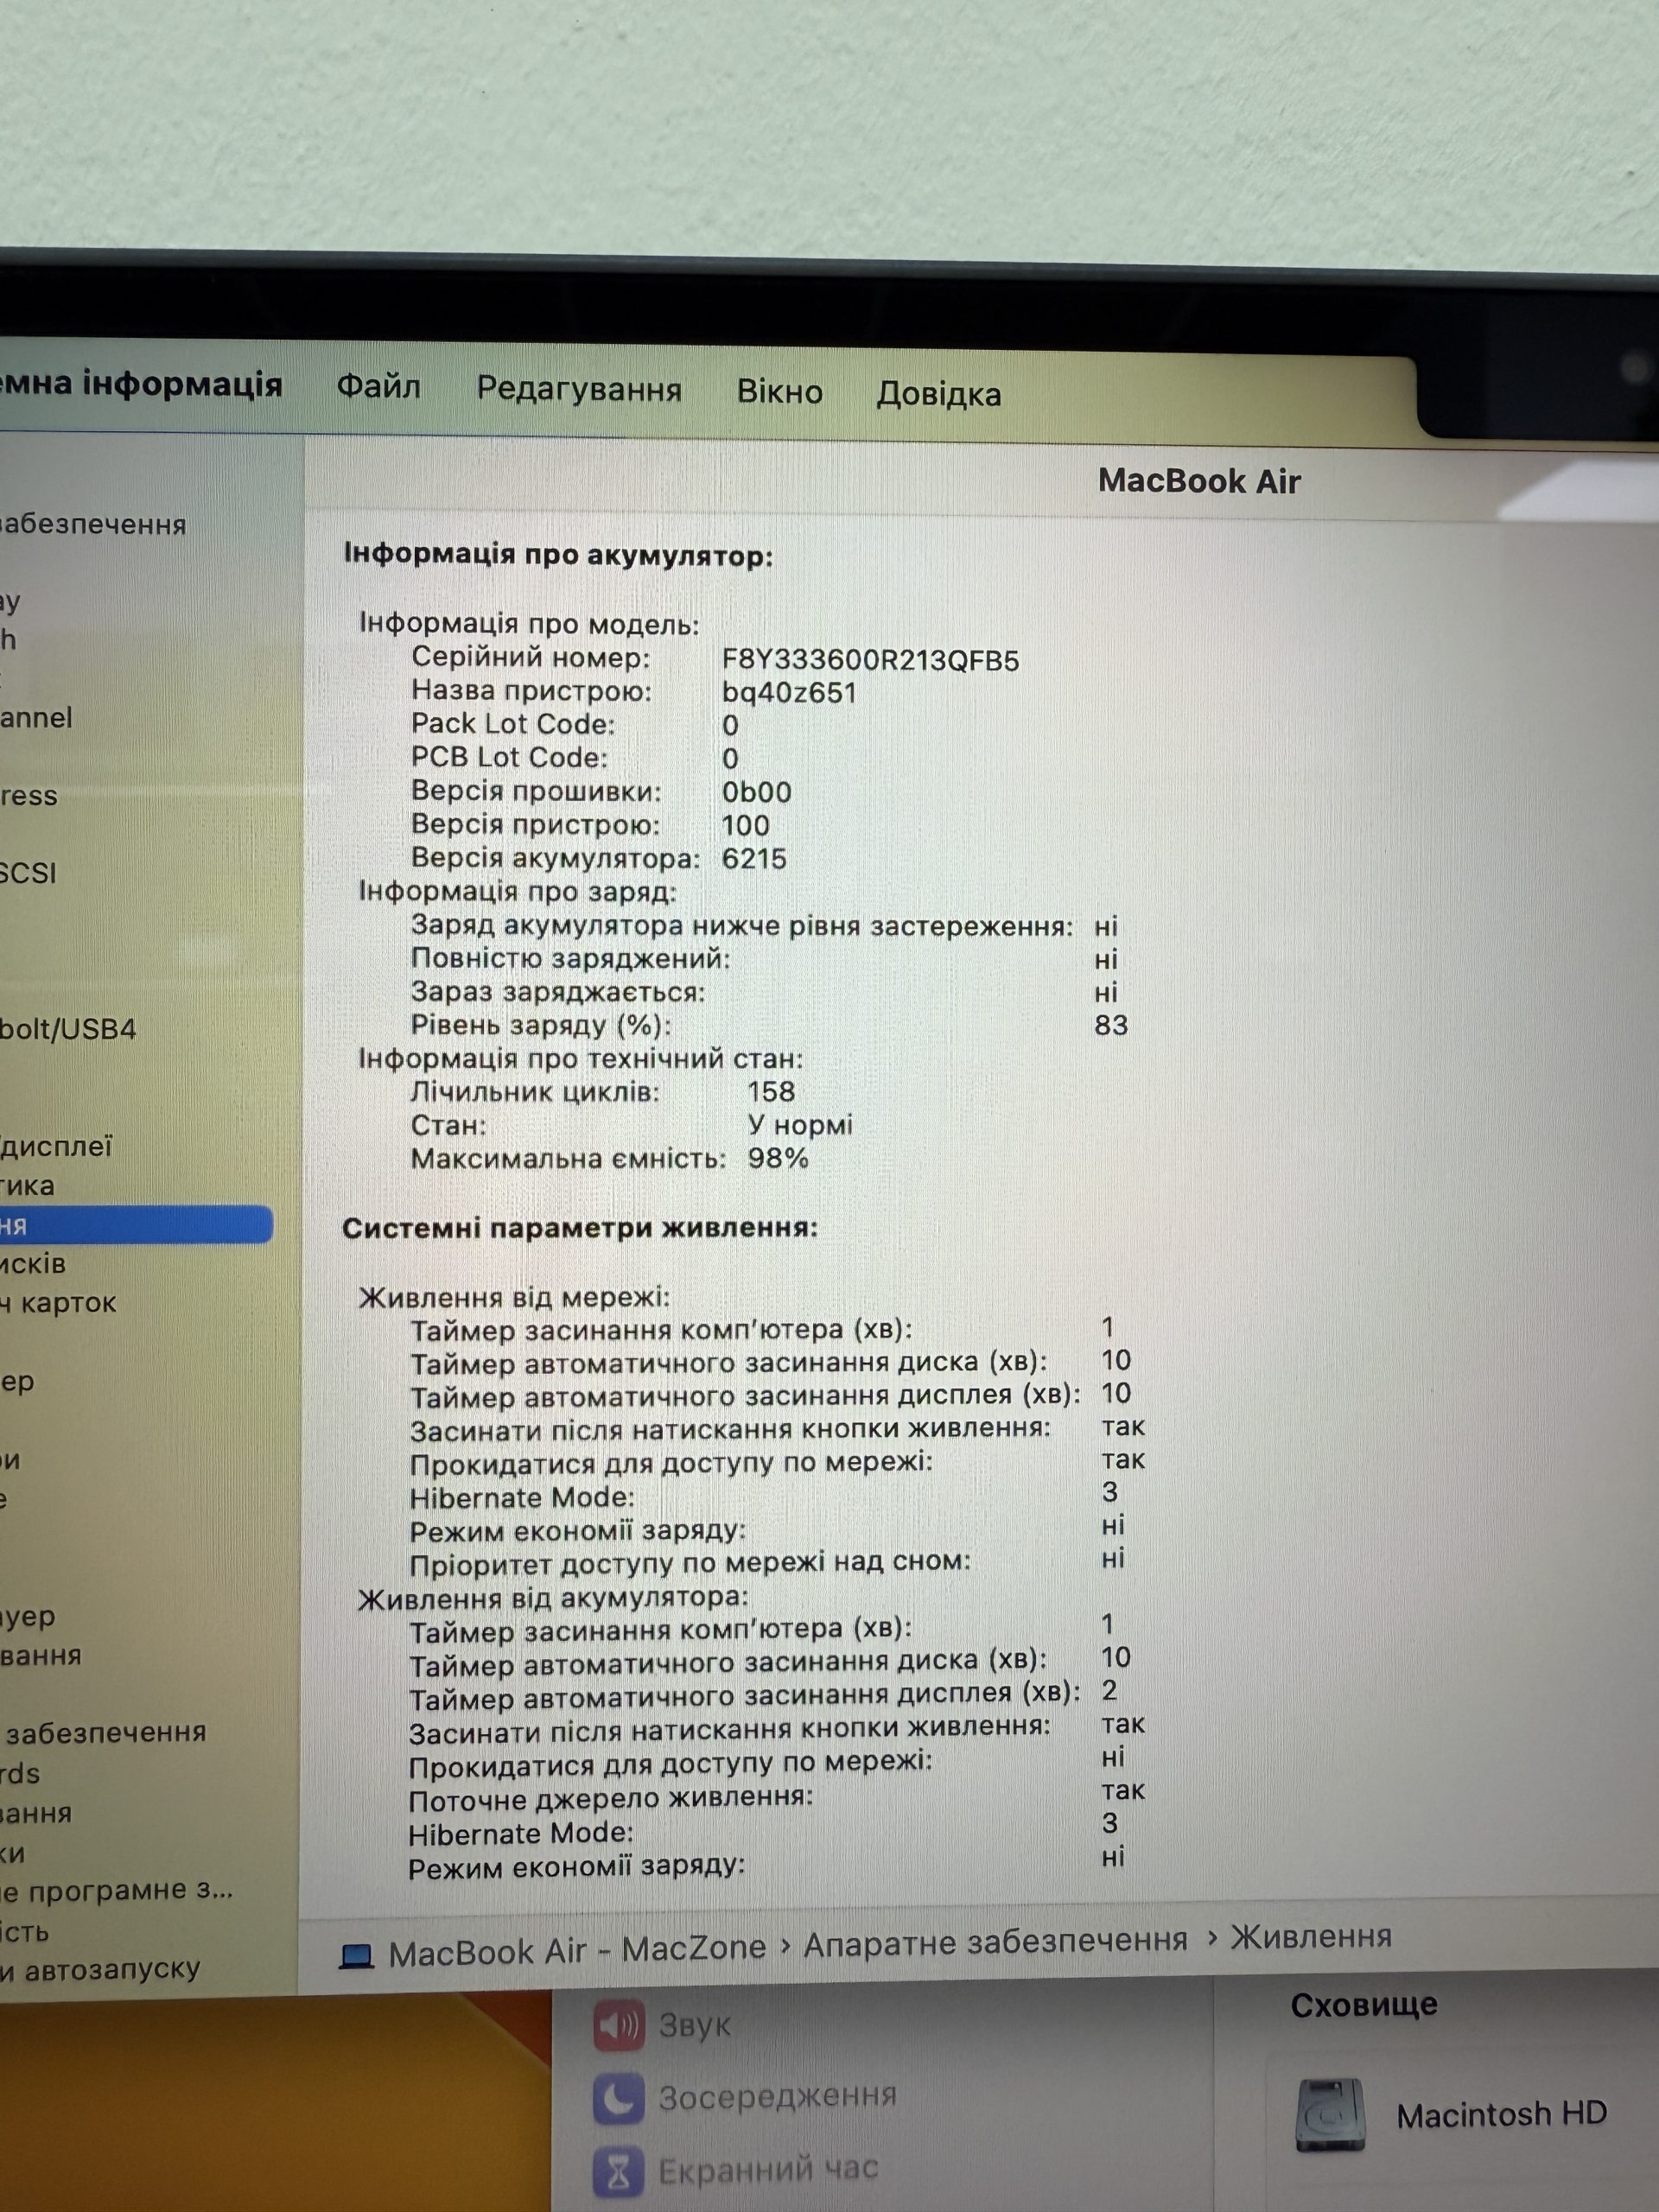The height and width of the screenshot is (2212, 1659).
Task: Click cycle count value 158
Action: (771, 1092)
